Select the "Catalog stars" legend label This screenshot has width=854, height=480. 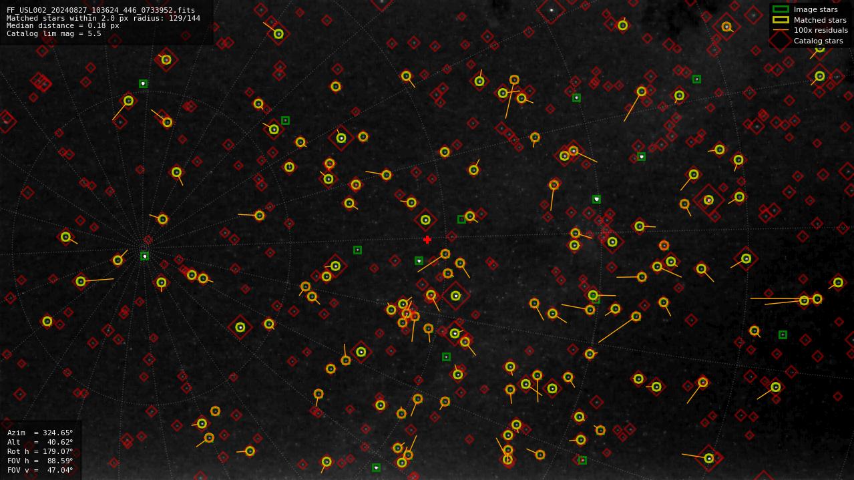click(818, 41)
